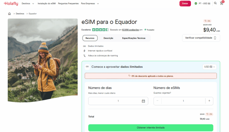Click the Número de dias input field
This screenshot has height=132, width=229.
(118, 101)
